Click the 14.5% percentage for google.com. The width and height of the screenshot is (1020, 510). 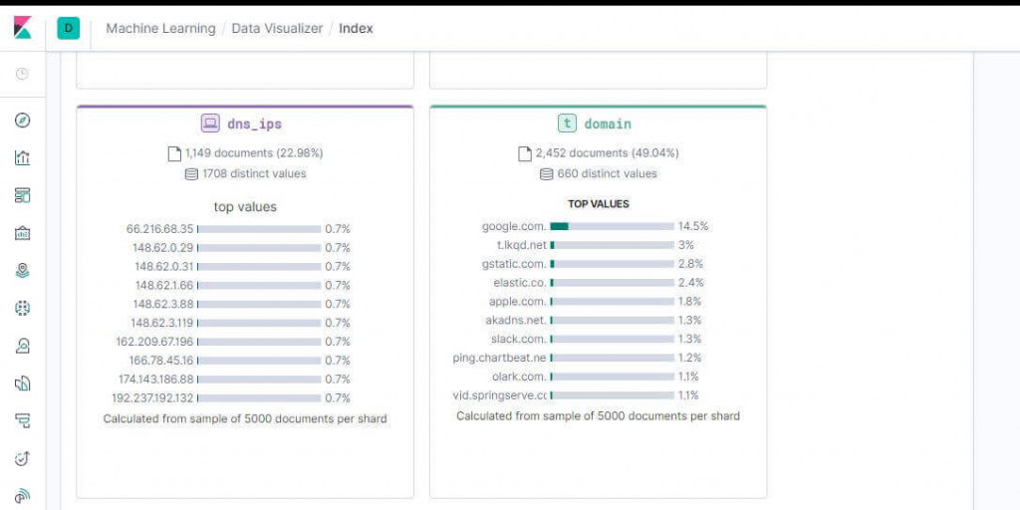click(x=693, y=226)
